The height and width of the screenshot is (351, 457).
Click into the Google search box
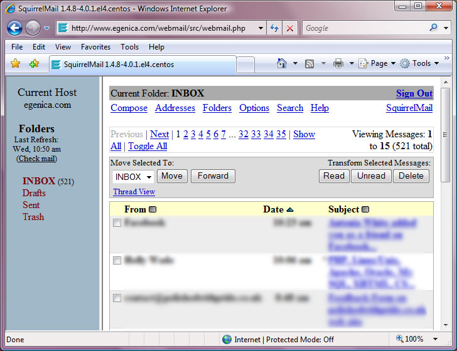click(x=365, y=28)
